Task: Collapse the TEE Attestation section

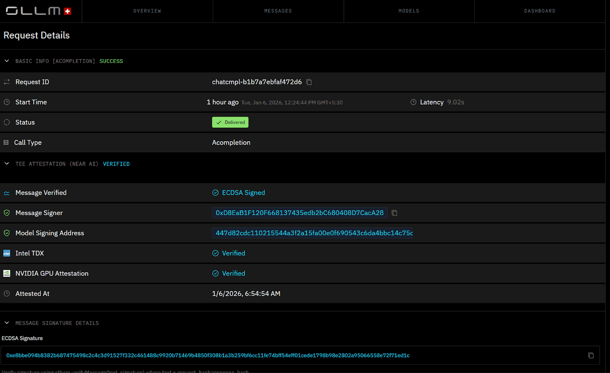Action: pyautogui.click(x=7, y=164)
